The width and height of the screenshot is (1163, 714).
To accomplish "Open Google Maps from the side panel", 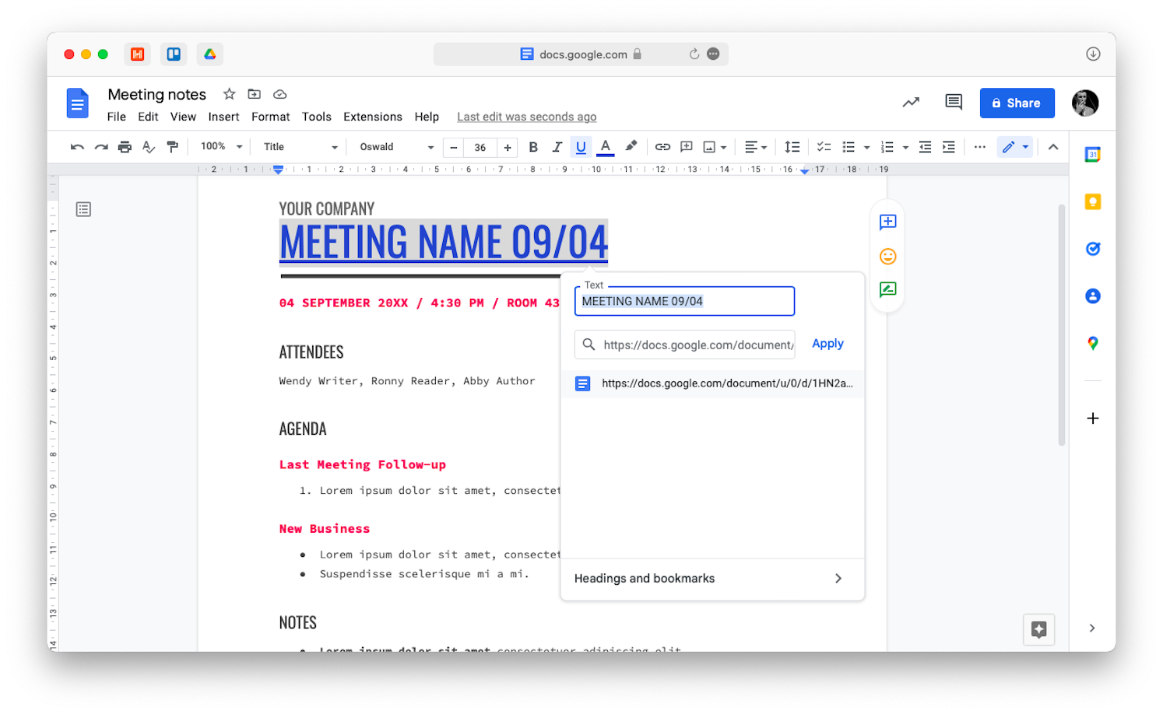I will pyautogui.click(x=1092, y=343).
